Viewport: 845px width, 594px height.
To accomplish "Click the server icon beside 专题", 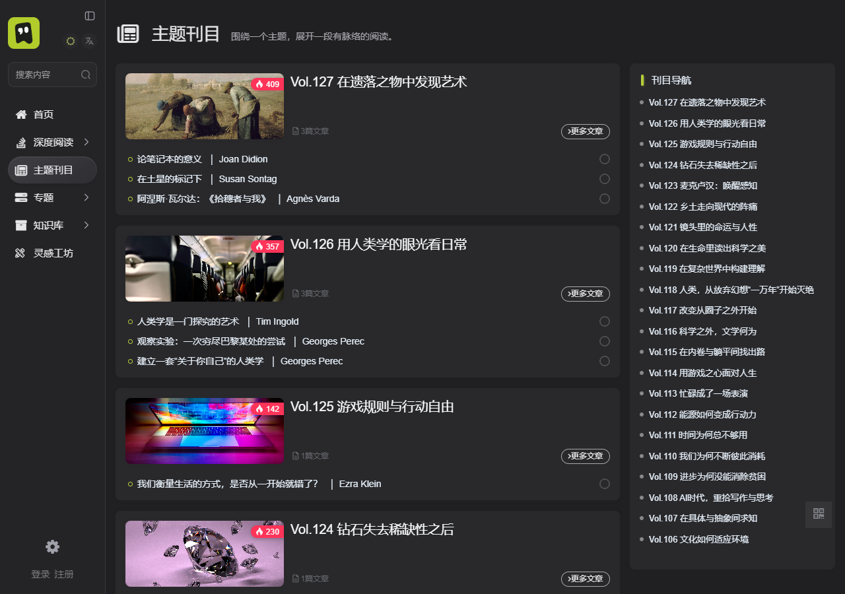I will tap(21, 198).
